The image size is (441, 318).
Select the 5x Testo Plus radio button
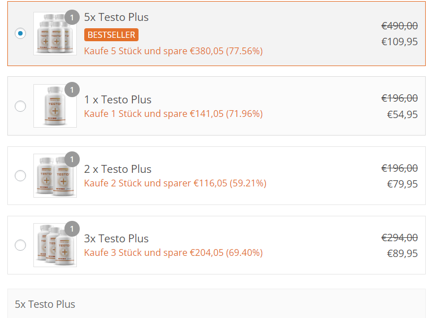20,33
